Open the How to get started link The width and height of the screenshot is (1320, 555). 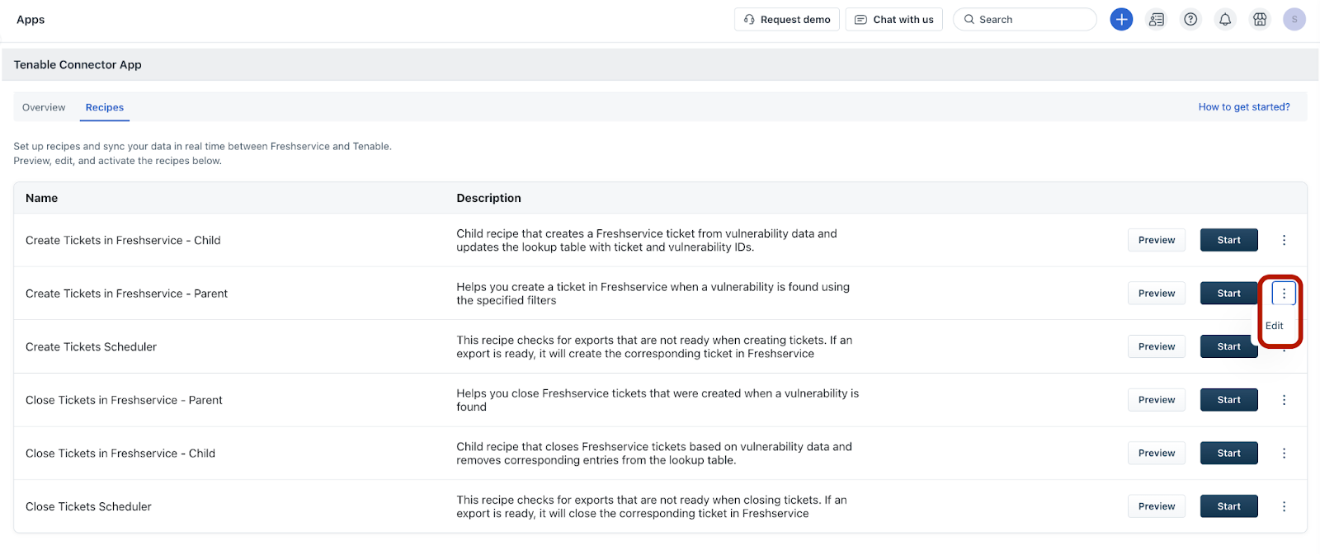(x=1244, y=106)
